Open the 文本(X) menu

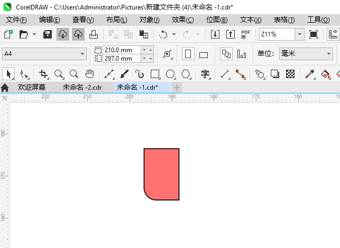tap(251, 20)
